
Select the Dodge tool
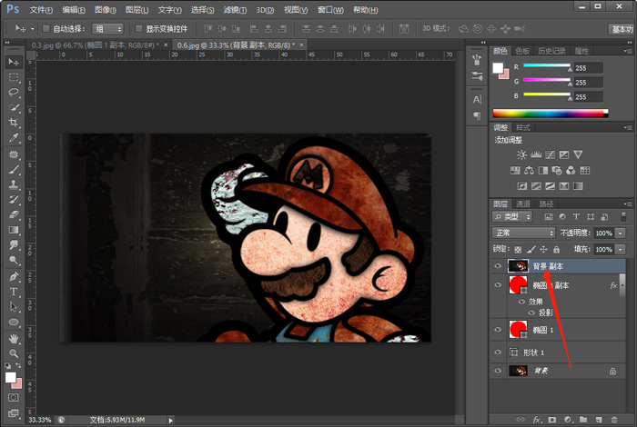pyautogui.click(x=14, y=260)
